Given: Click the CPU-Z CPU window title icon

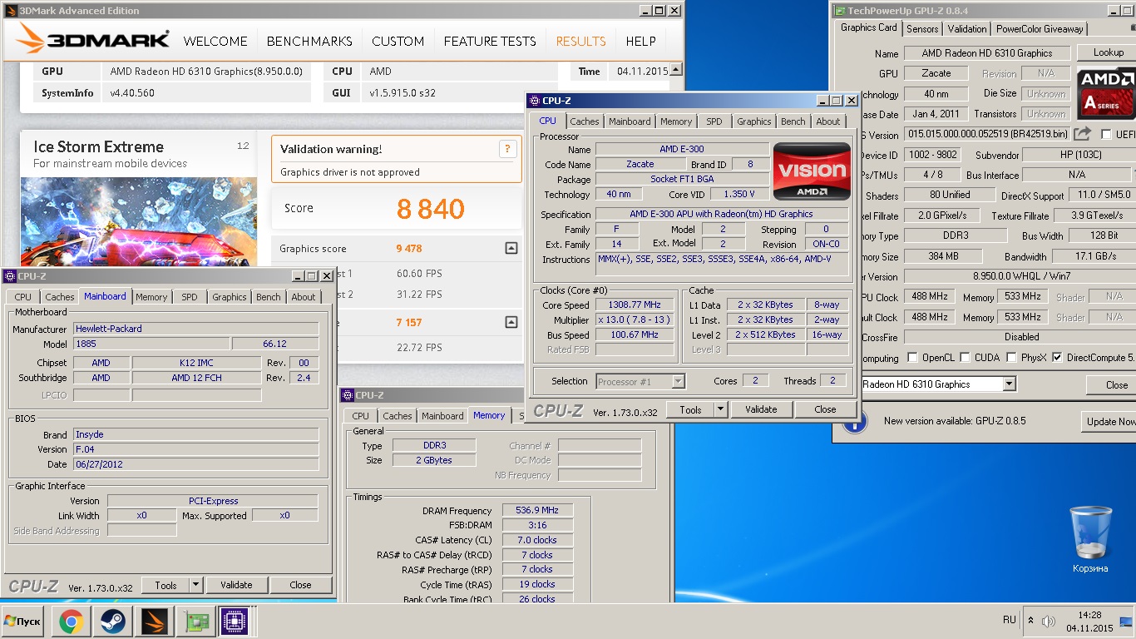Looking at the screenshot, I should pos(534,101).
